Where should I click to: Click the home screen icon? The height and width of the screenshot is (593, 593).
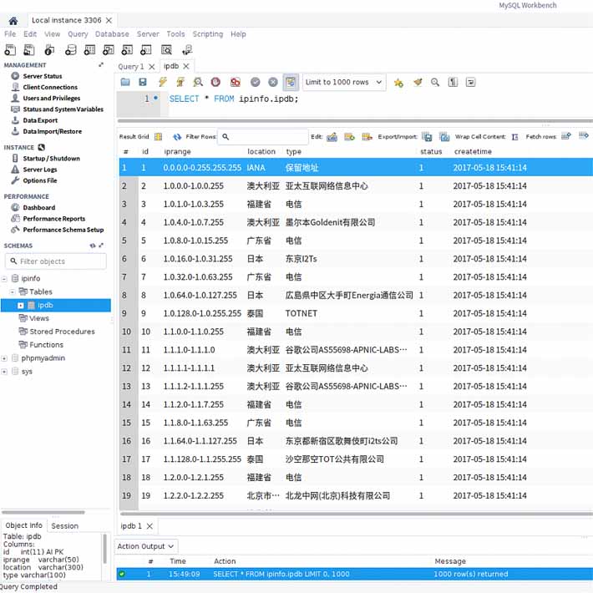click(x=13, y=20)
